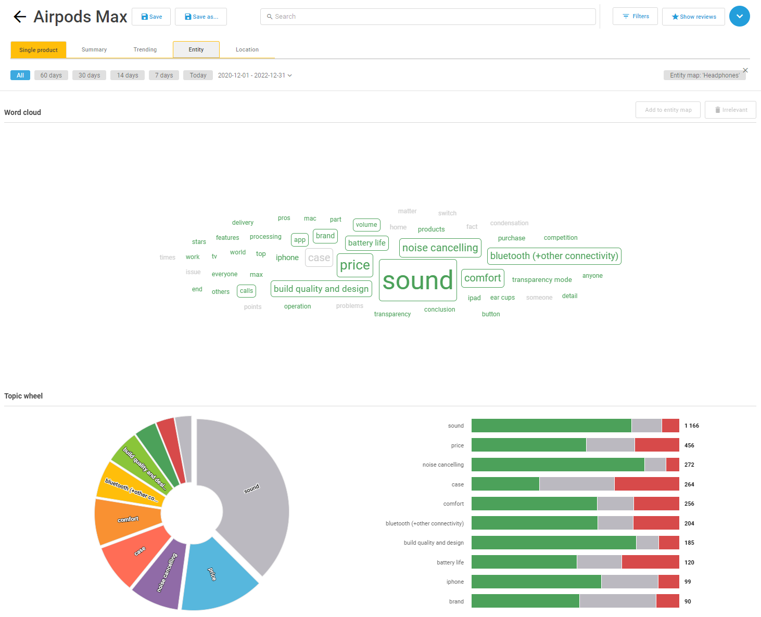
Task: Click 'ear cups' in the word cloud
Action: coord(502,298)
